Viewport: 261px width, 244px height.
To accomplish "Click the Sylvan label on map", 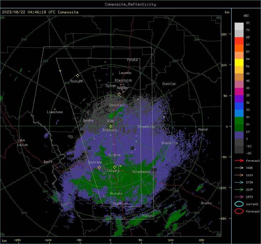I will coord(111,86).
